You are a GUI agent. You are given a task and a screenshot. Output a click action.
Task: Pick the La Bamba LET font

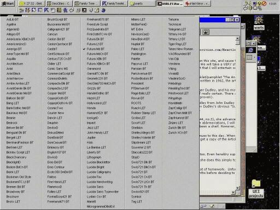pos(96,147)
